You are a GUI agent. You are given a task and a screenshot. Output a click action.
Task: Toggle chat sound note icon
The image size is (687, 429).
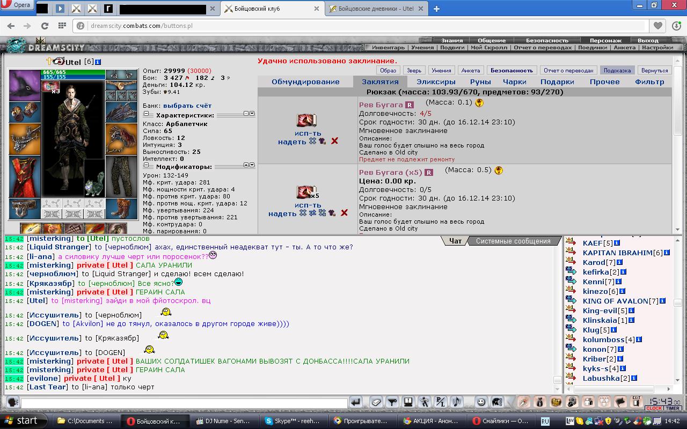pos(457,402)
